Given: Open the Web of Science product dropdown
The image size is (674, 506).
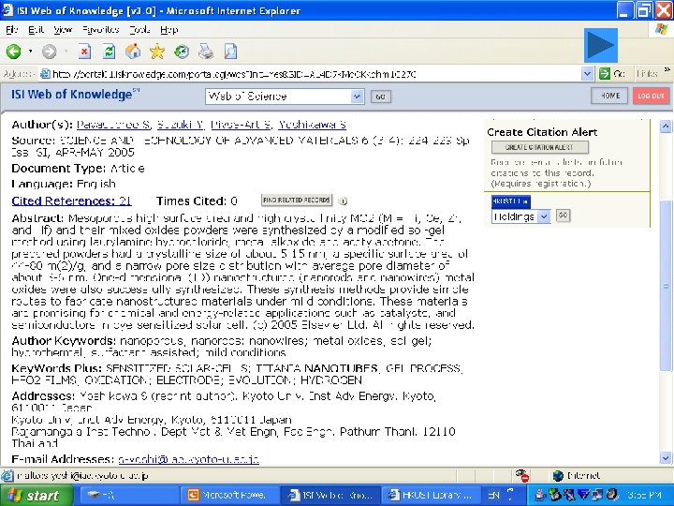Looking at the screenshot, I should tap(285, 97).
